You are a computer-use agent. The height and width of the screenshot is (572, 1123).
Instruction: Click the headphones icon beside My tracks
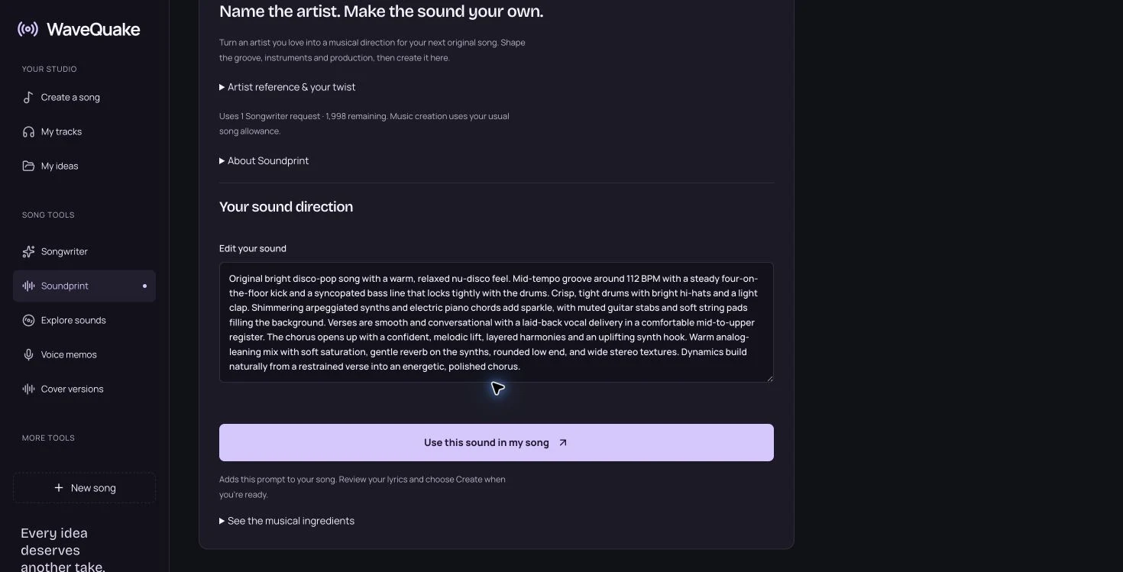28,131
